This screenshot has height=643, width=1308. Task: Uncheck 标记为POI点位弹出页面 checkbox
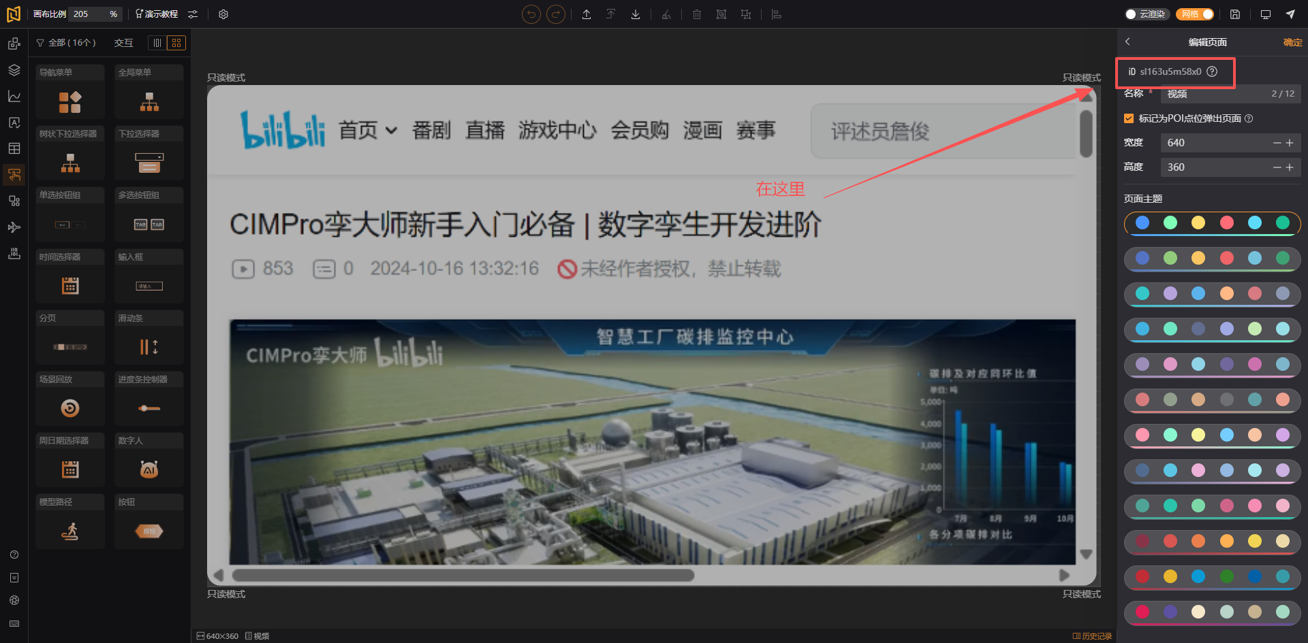coord(1129,118)
